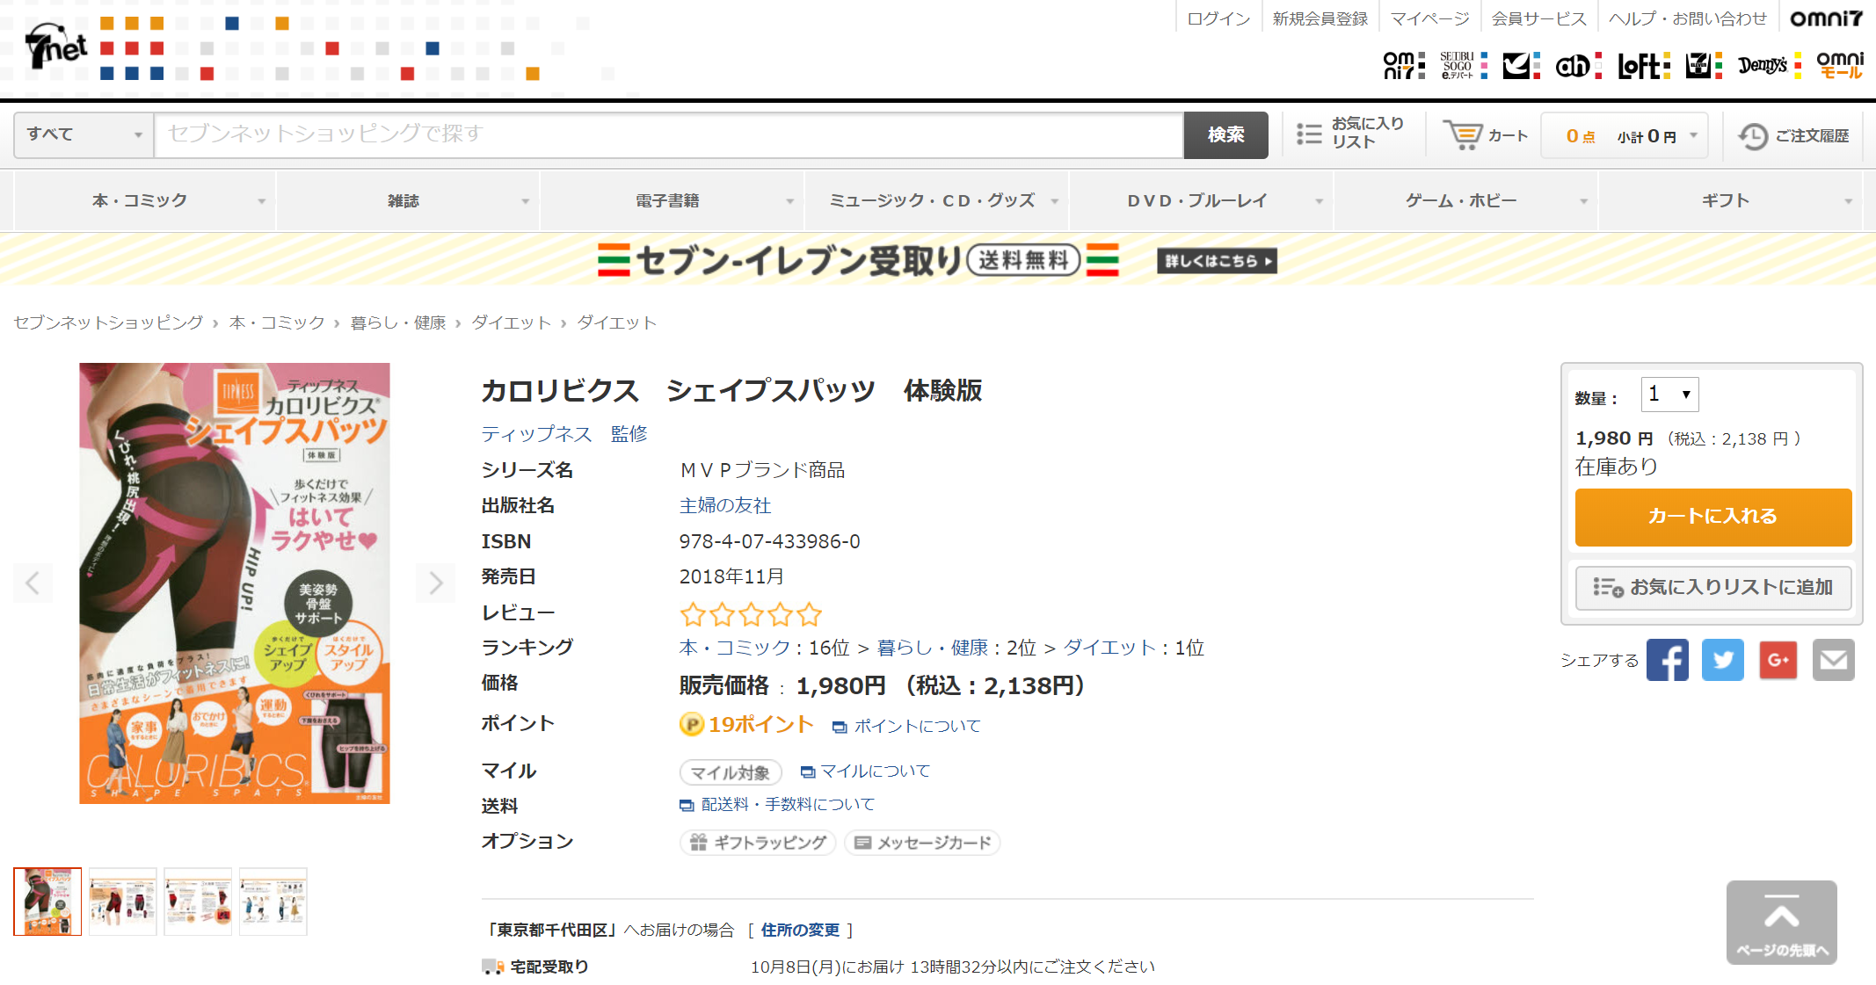This screenshot has height=985, width=1876.
Task: Open the shopping cart icon
Action: [1464, 134]
